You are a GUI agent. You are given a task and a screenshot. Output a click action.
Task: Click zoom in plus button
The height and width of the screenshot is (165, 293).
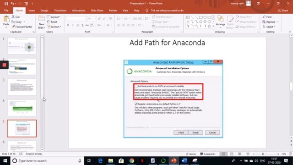coord(278,154)
